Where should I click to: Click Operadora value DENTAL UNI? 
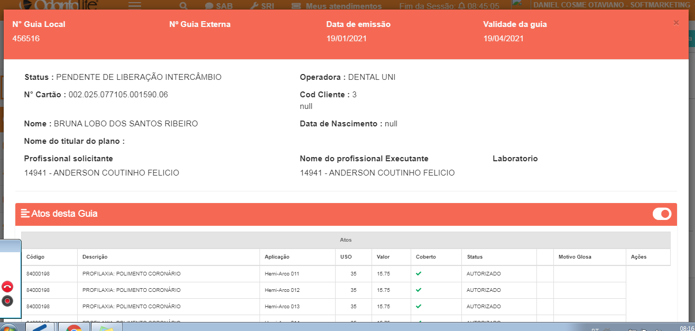point(372,77)
